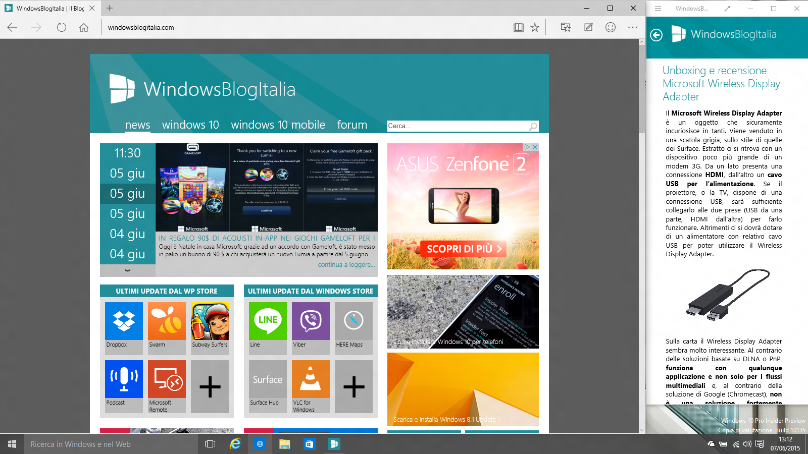Close the ASUS Zenfone advertisement
The width and height of the screenshot is (808, 454).
click(x=535, y=147)
